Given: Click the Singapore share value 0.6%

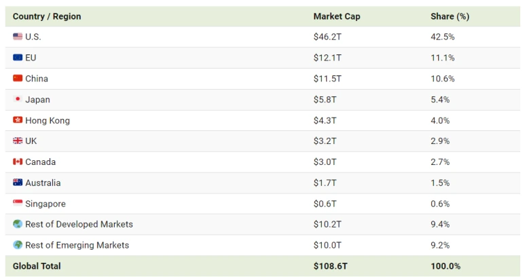Looking at the screenshot, I should (440, 204).
